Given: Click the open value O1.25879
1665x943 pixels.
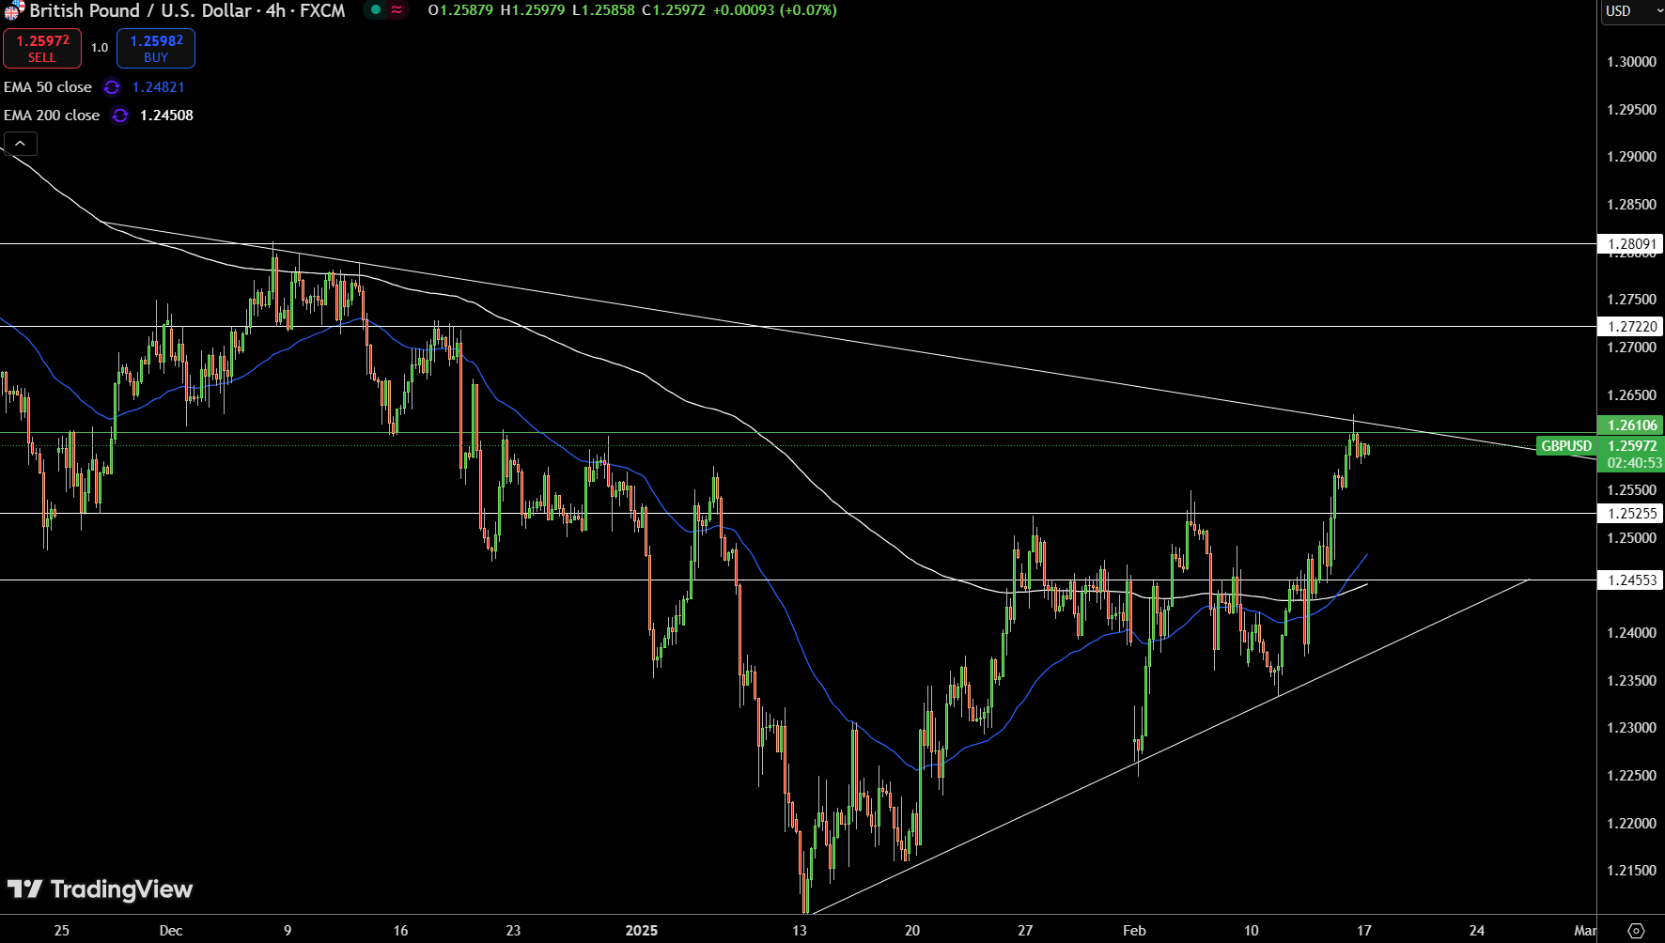Looking at the screenshot, I should (460, 10).
